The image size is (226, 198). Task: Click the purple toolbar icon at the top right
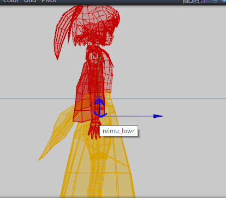click(206, 1)
